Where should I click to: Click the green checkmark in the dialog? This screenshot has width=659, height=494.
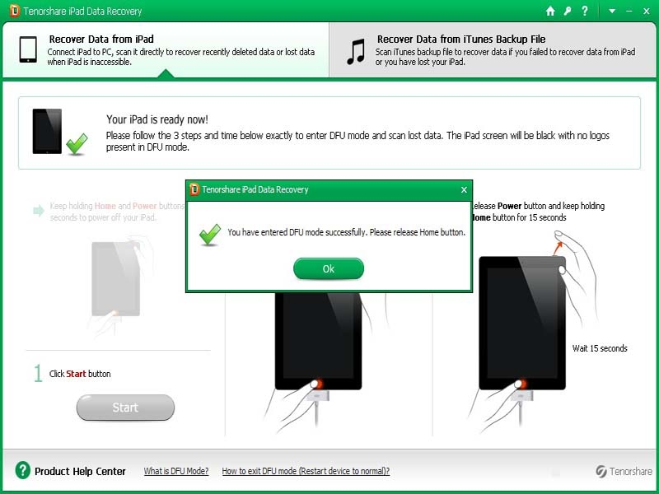210,235
